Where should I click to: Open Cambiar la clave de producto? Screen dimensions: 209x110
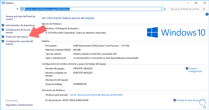pyautogui.click(x=191, y=100)
